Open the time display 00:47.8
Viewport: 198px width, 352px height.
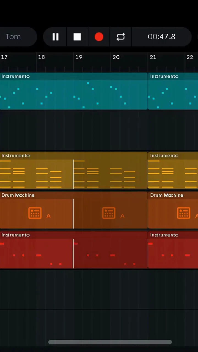tap(161, 37)
